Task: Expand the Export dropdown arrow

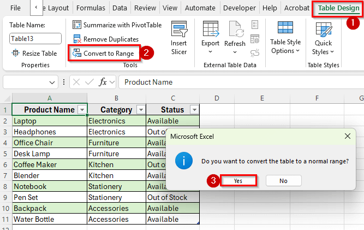Action: [x=210, y=52]
